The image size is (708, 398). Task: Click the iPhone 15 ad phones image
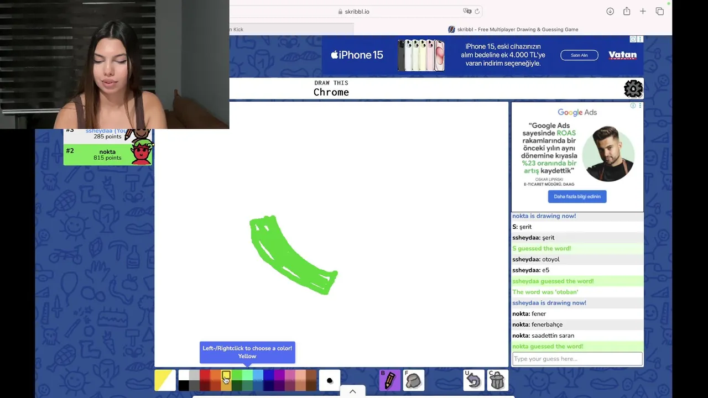[421, 55]
